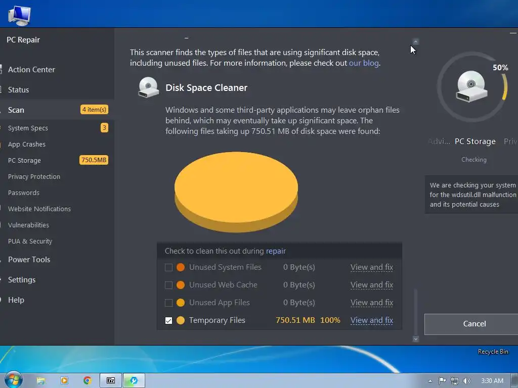518x388 pixels.
Task: Open Power Tools section
Action: (29, 260)
